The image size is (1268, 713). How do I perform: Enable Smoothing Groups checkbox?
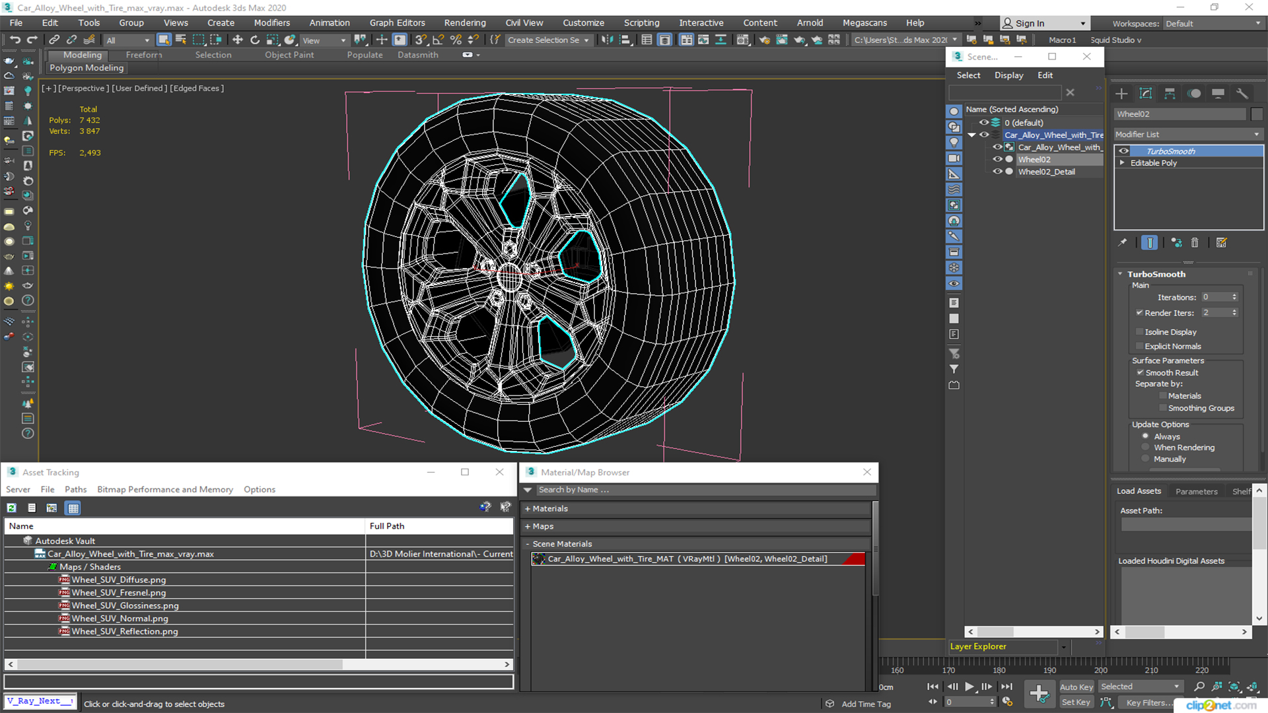[x=1163, y=408]
